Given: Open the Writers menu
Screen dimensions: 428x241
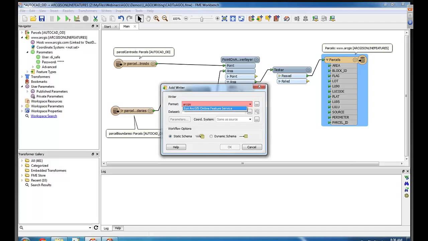Looking at the screenshot, I should pyautogui.click(x=106, y=11).
